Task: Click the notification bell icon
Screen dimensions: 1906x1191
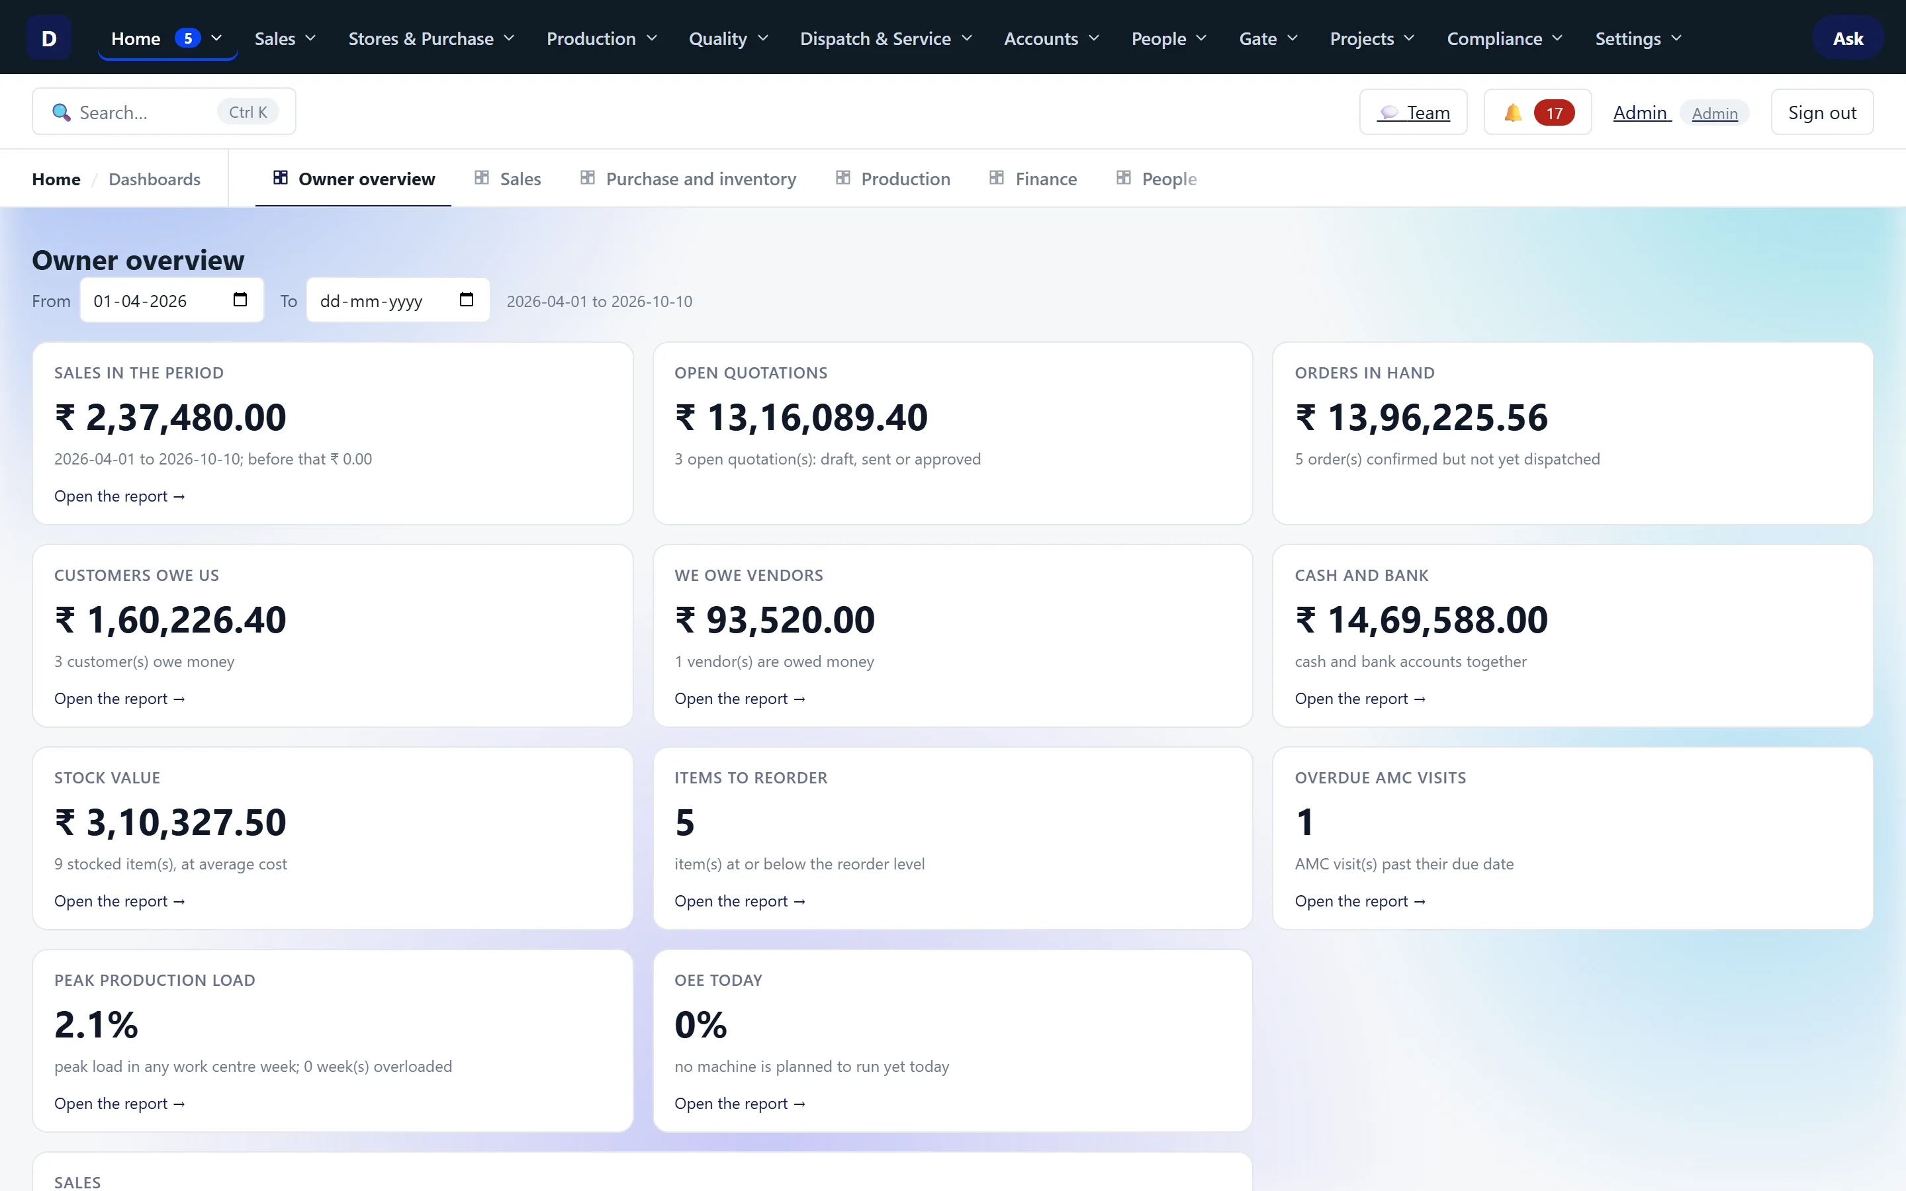Action: click(1513, 112)
